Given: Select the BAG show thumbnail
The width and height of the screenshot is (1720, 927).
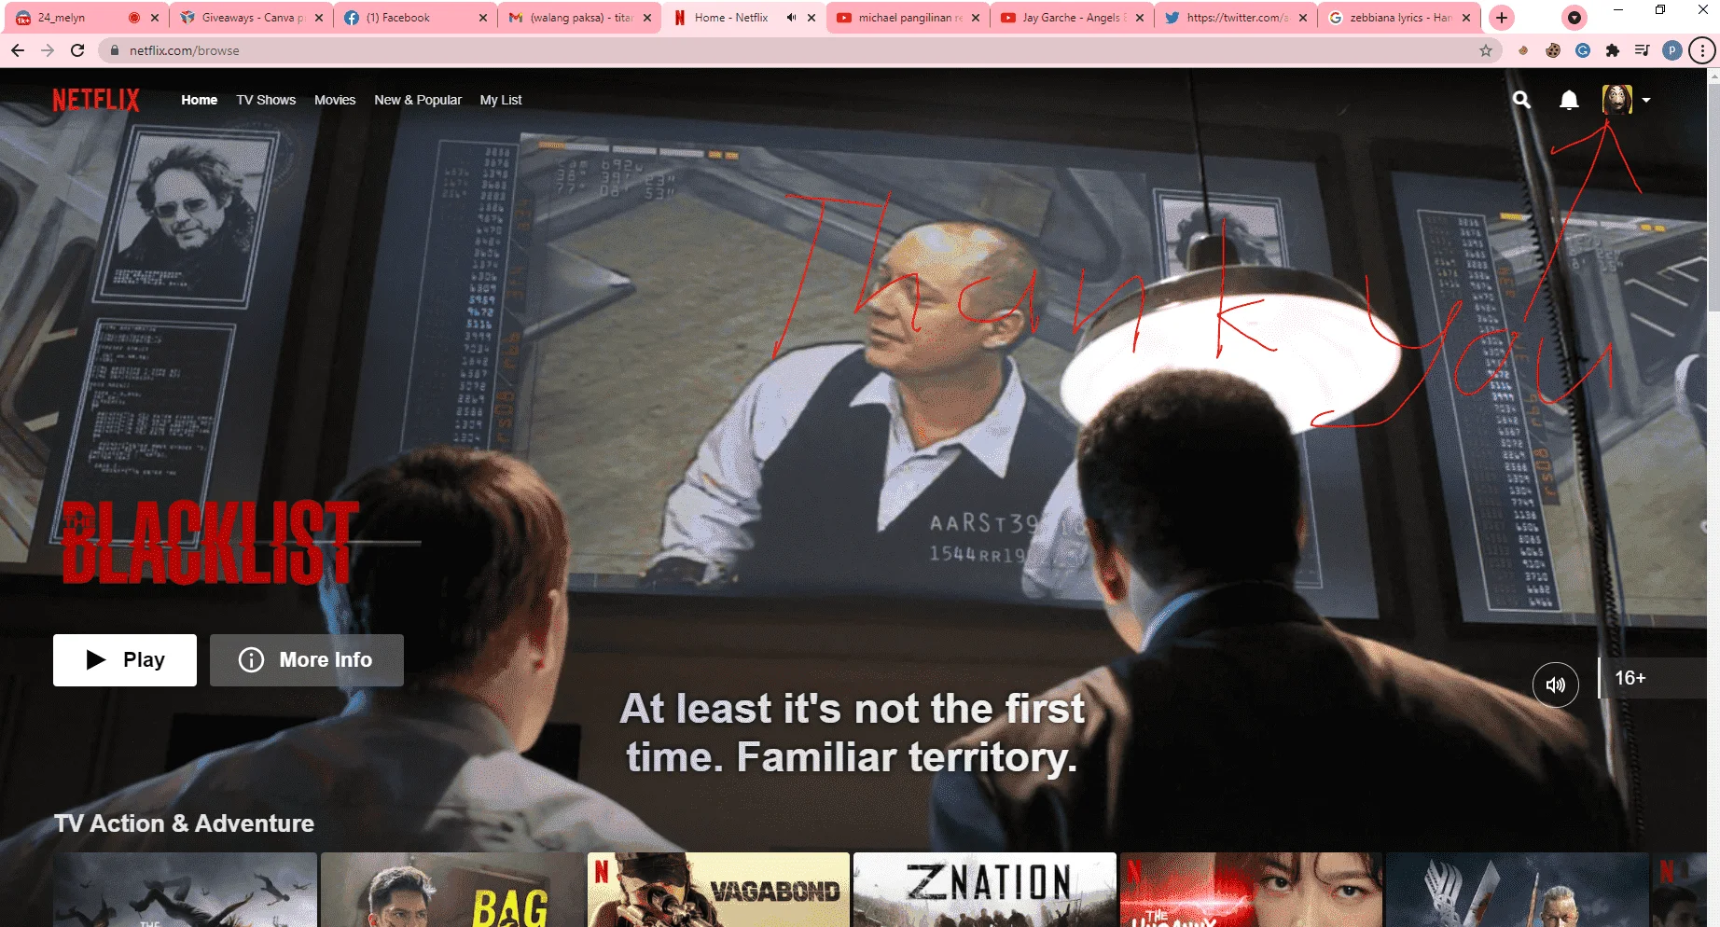Looking at the screenshot, I should point(452,890).
